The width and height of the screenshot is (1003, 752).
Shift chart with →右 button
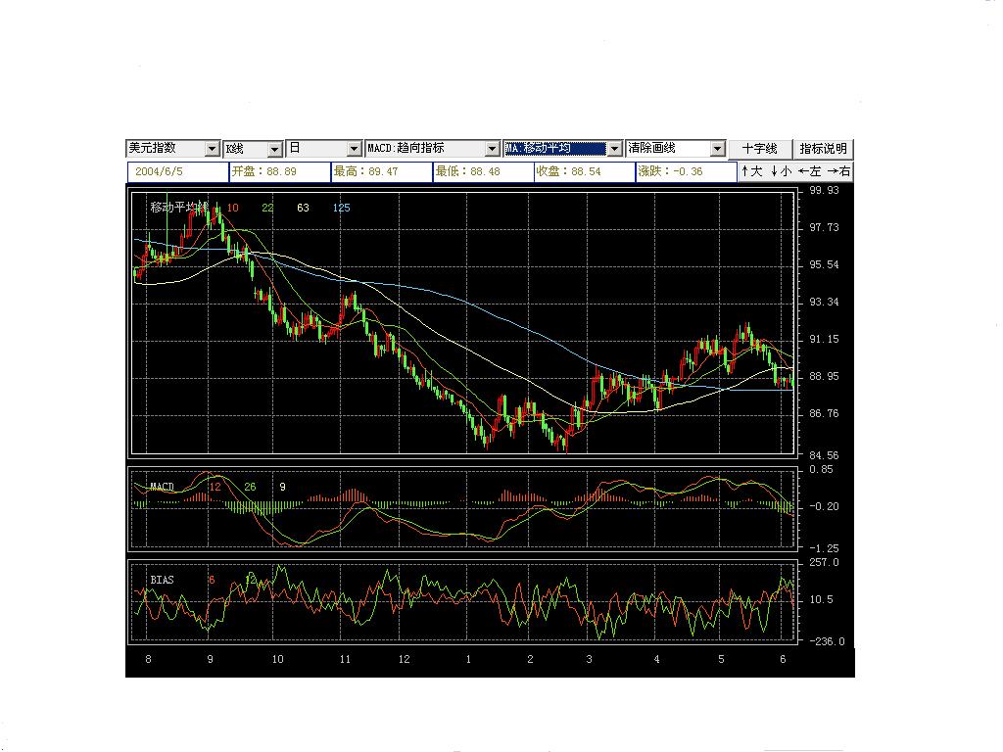838,171
